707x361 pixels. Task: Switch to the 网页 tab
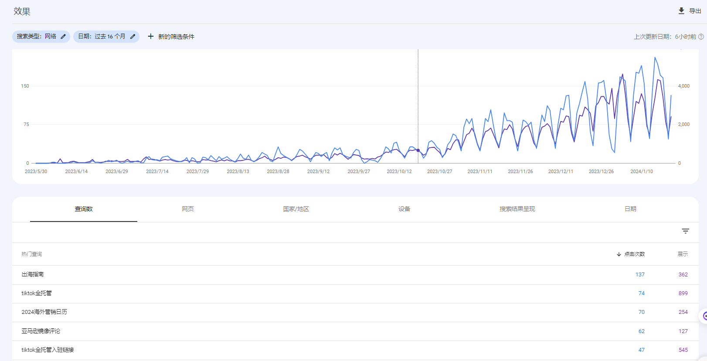pos(188,209)
